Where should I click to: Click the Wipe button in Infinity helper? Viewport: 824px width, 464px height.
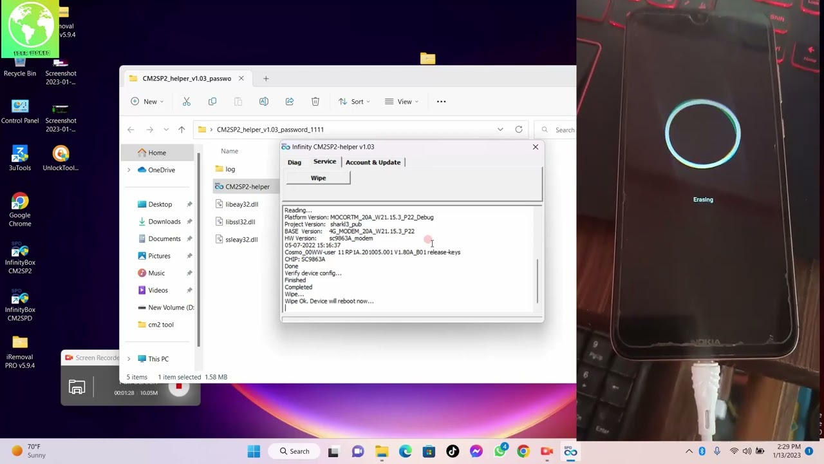click(x=318, y=178)
